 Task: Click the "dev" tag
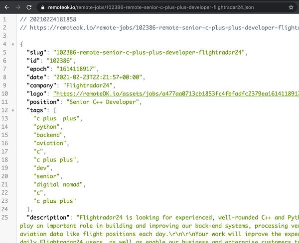point(41,168)
